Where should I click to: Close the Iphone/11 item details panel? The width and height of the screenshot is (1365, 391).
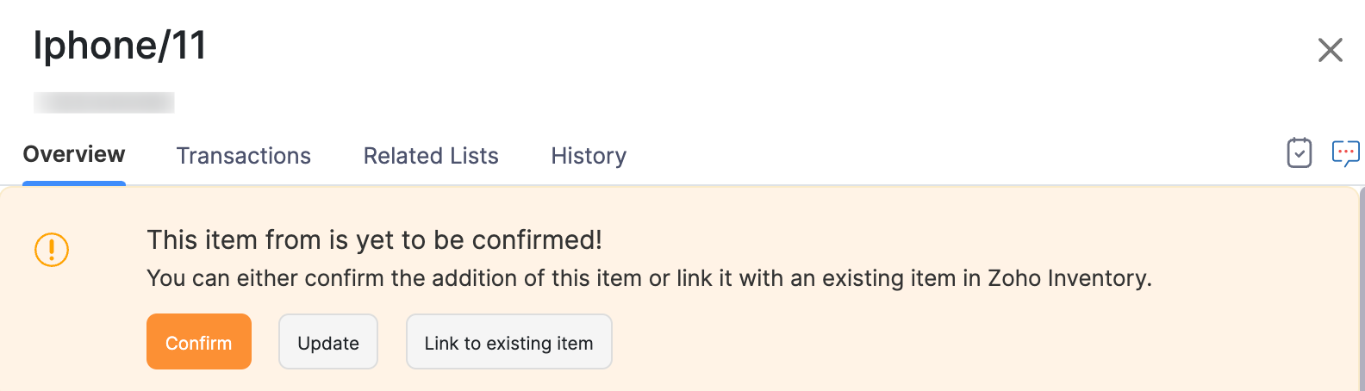tap(1330, 50)
